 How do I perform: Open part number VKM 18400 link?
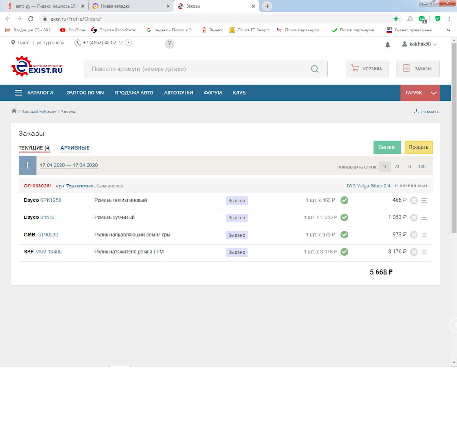pos(49,252)
